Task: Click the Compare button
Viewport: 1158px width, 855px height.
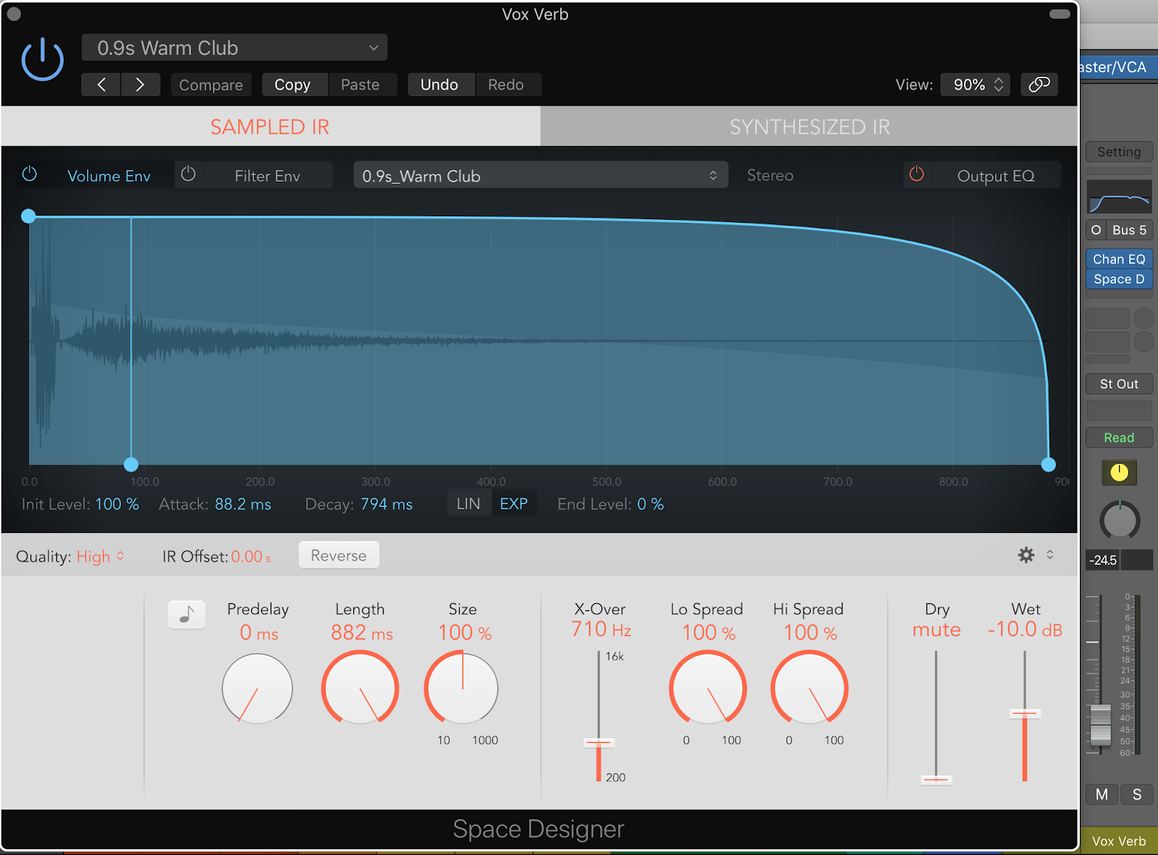Action: 211,85
